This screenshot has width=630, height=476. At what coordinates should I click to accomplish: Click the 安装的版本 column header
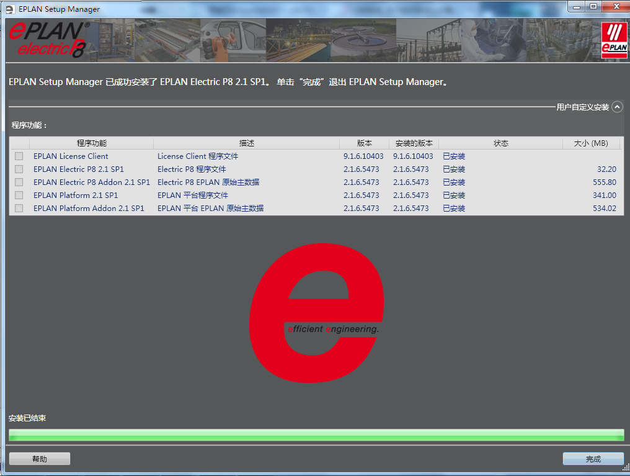click(x=414, y=143)
